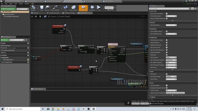Click the favorite star icon in the graph header
The height and width of the screenshot is (111, 198).
click(32, 16)
